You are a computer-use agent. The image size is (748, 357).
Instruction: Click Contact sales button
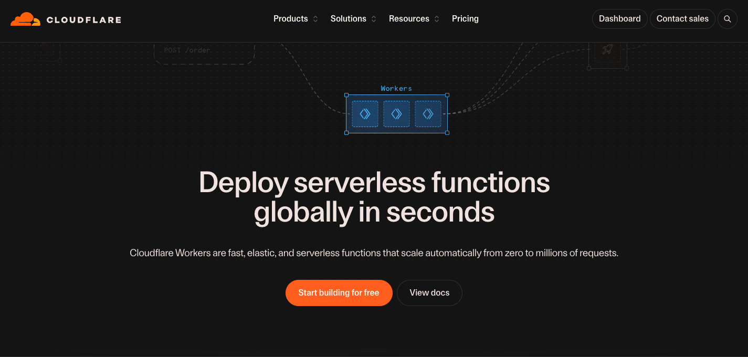pos(682,19)
